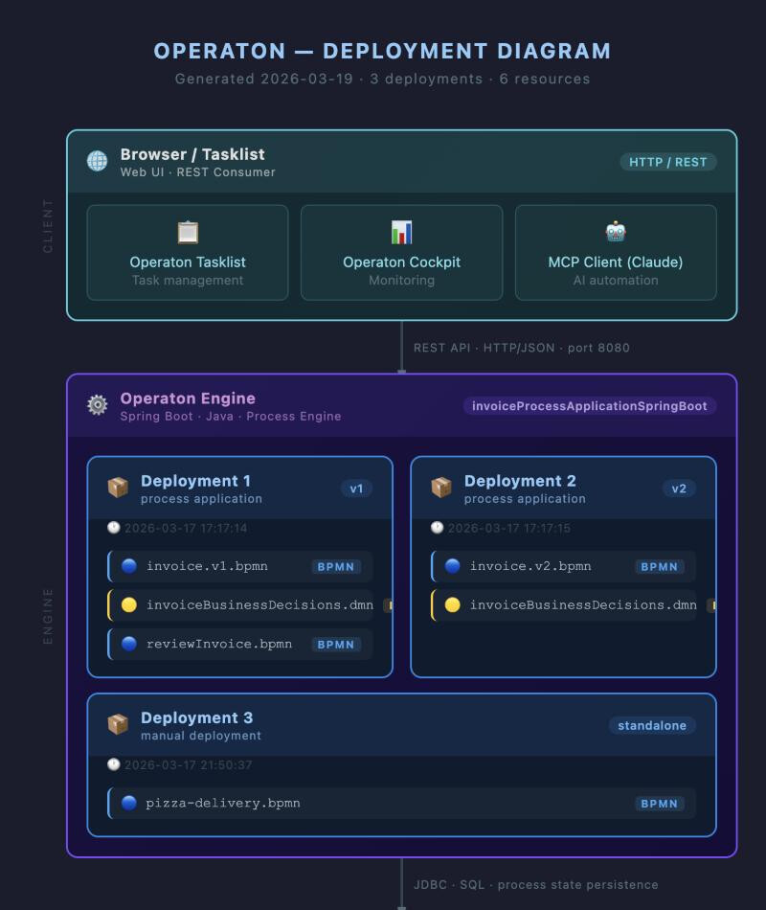Click the invoiceProcessApplicationSpringBoot badge

(x=589, y=406)
